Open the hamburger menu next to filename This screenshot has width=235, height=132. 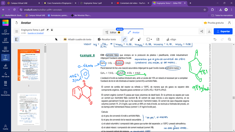(17, 31)
